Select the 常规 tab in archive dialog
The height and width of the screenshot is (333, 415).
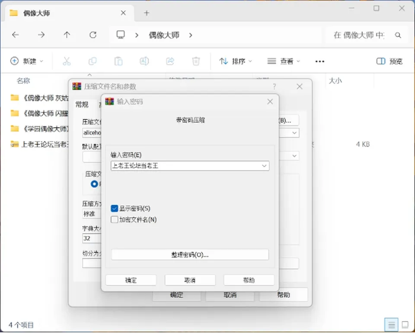pyautogui.click(x=82, y=105)
